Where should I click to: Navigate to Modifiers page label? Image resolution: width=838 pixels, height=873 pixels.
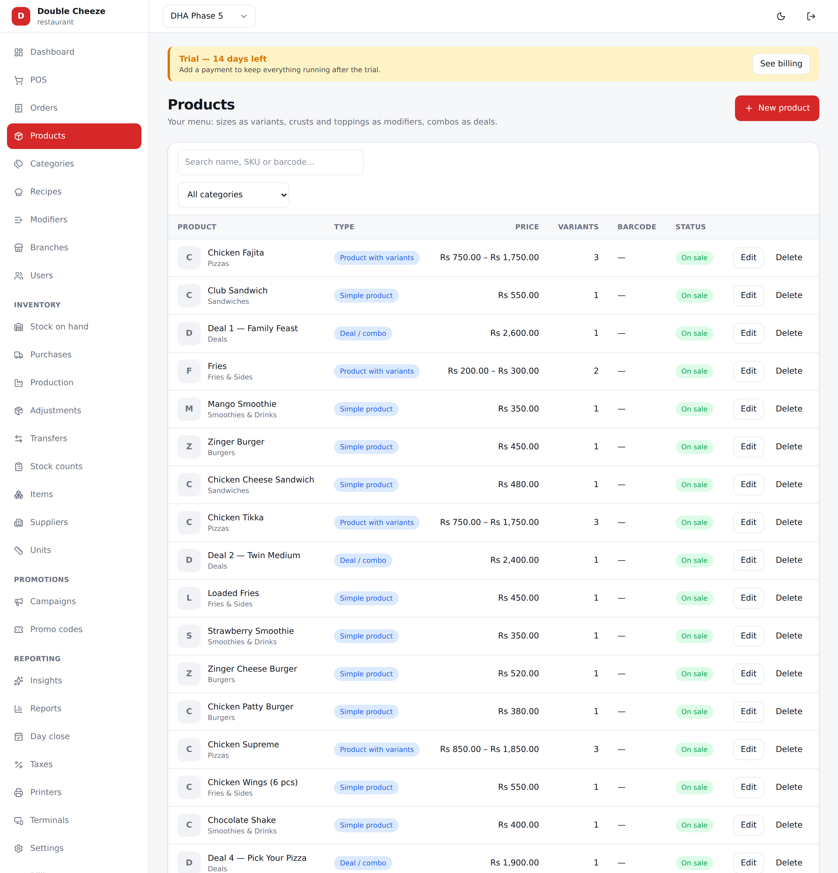click(49, 220)
